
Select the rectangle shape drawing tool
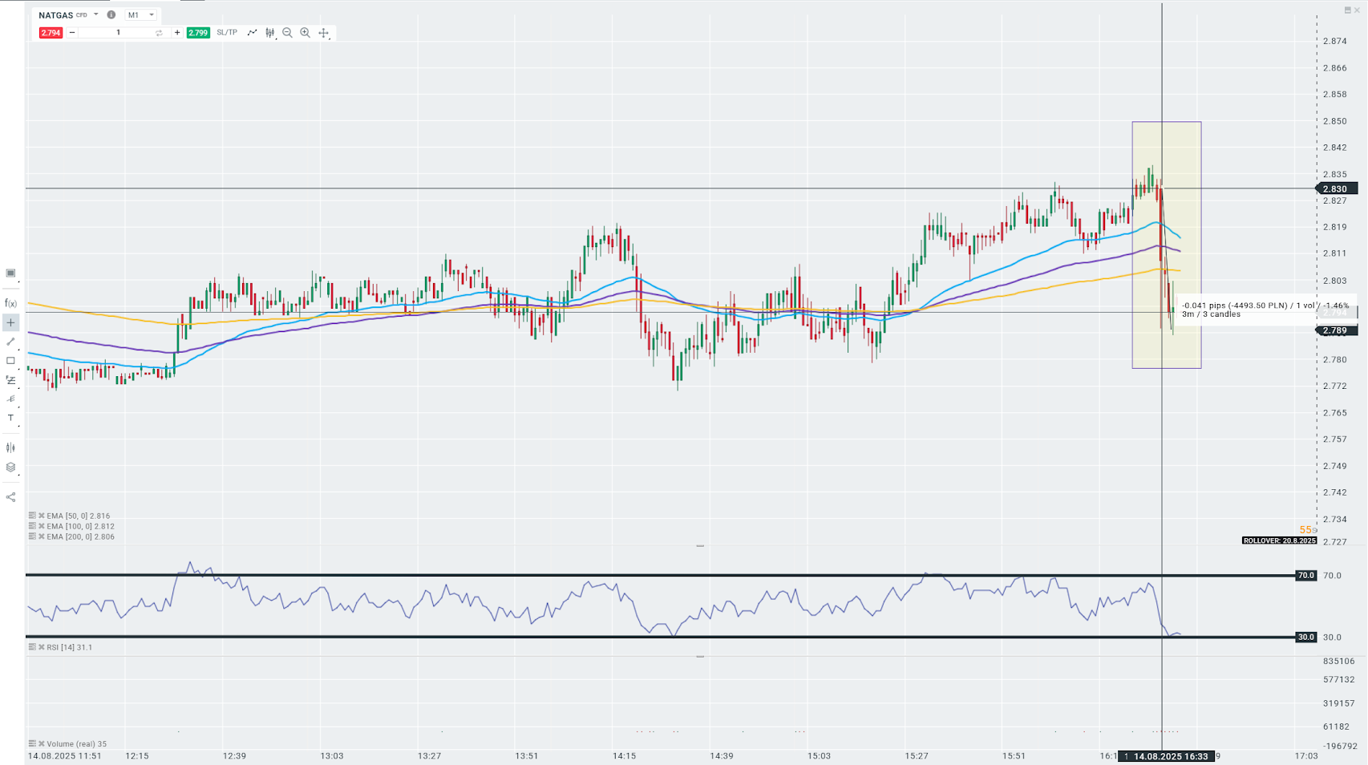(x=10, y=361)
